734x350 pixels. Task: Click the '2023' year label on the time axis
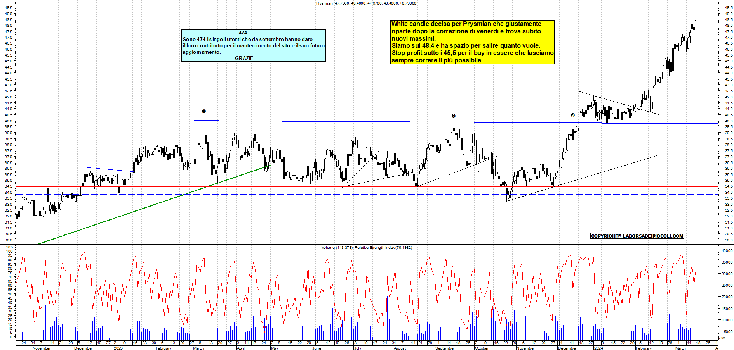pyautogui.click(x=118, y=348)
